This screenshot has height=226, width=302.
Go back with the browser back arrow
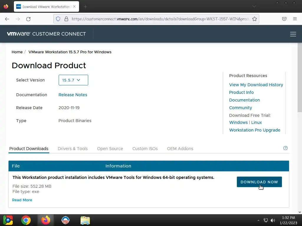pyautogui.click(x=7, y=19)
